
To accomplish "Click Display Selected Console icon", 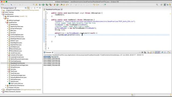I will [165, 53].
